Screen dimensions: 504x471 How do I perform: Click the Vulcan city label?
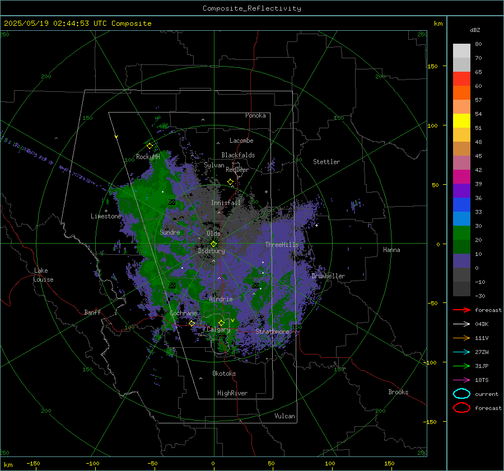coord(284,416)
